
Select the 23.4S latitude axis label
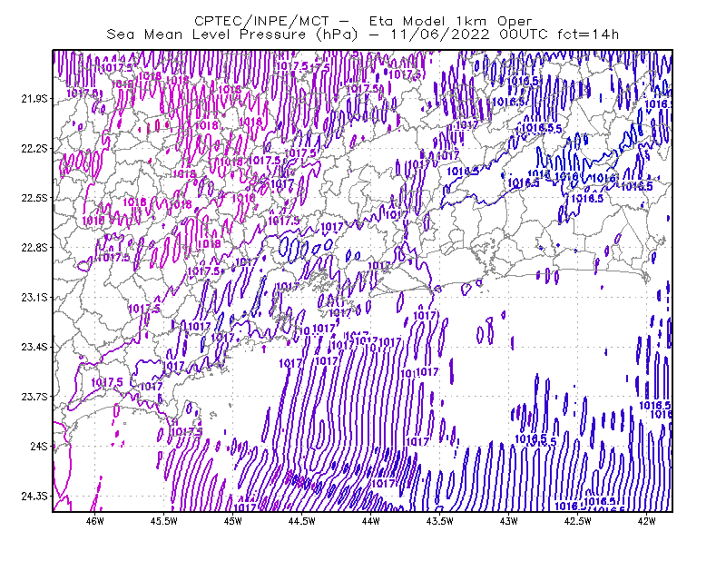[34, 347]
